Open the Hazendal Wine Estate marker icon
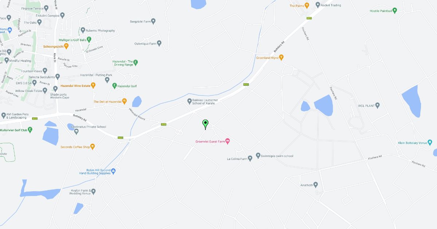The height and width of the screenshot is (229, 437). click(x=93, y=86)
